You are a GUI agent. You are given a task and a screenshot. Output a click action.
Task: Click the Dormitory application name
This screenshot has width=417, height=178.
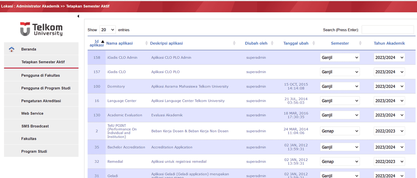[x=116, y=87]
